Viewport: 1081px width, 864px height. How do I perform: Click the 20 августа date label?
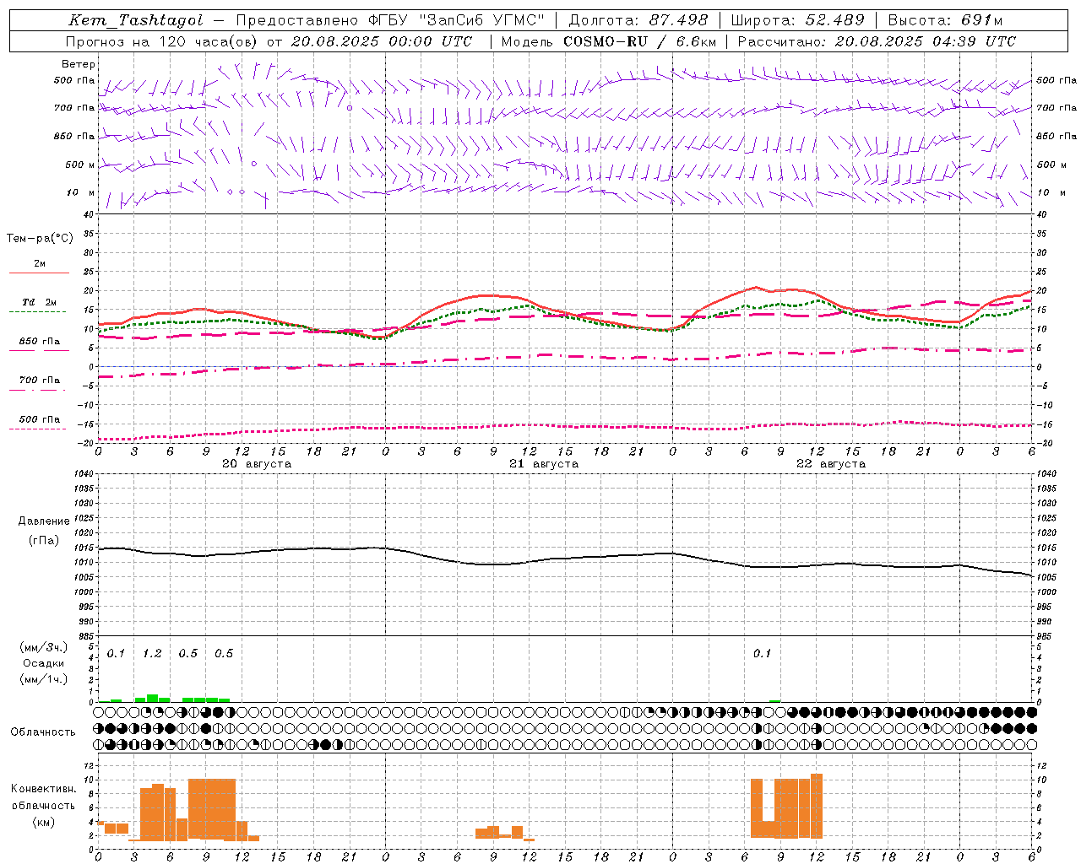tap(257, 464)
